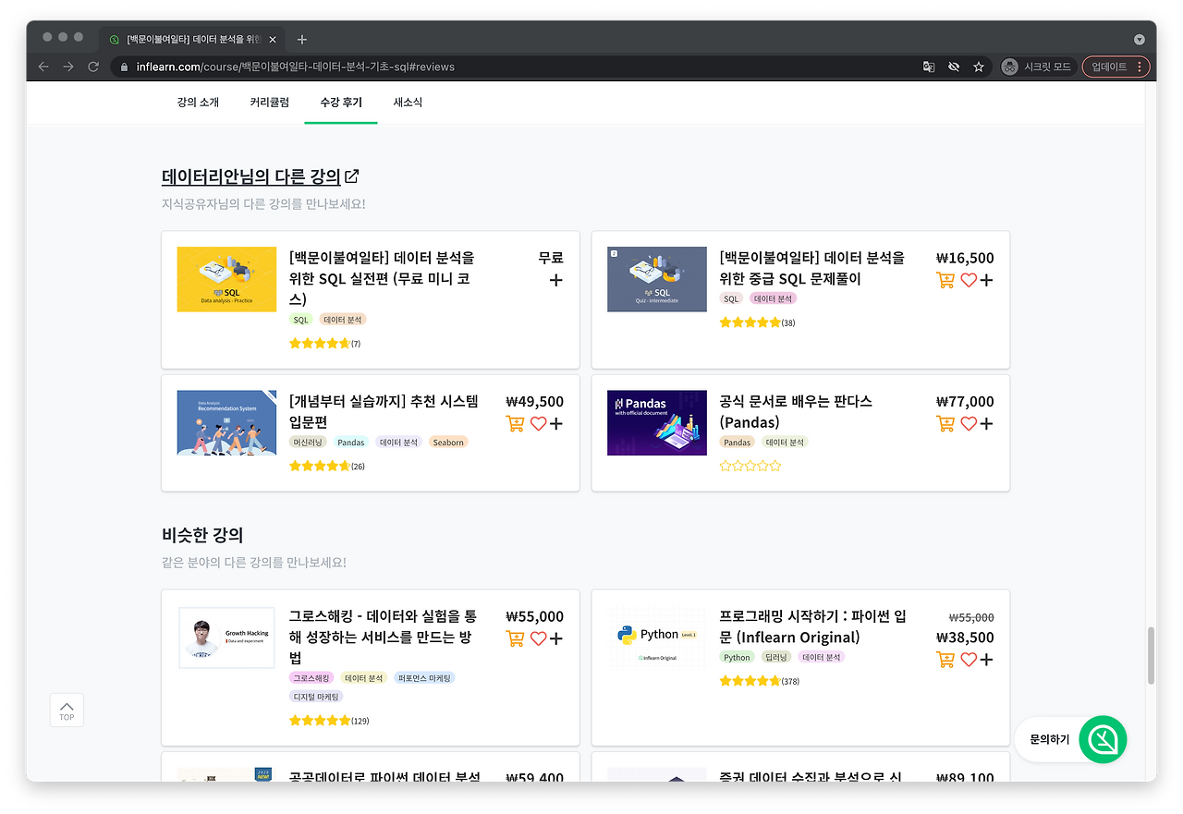Click the page vertical scrollbar thumb
This screenshot has height=814, width=1183.
(x=1151, y=655)
